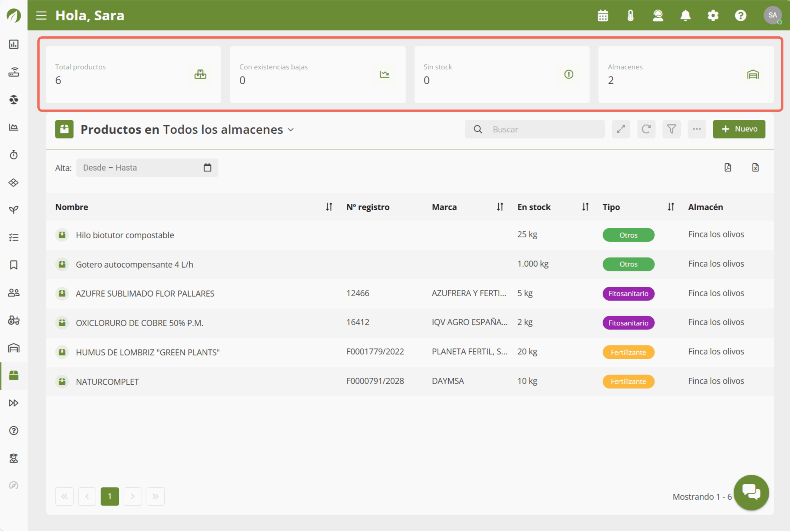Image resolution: width=790 pixels, height=531 pixels.
Task: Expand table to fullscreen view
Action: [621, 129]
